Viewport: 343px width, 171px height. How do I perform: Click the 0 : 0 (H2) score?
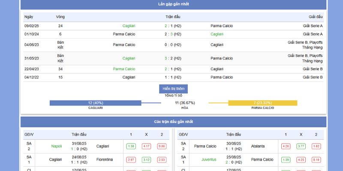tap(173, 45)
